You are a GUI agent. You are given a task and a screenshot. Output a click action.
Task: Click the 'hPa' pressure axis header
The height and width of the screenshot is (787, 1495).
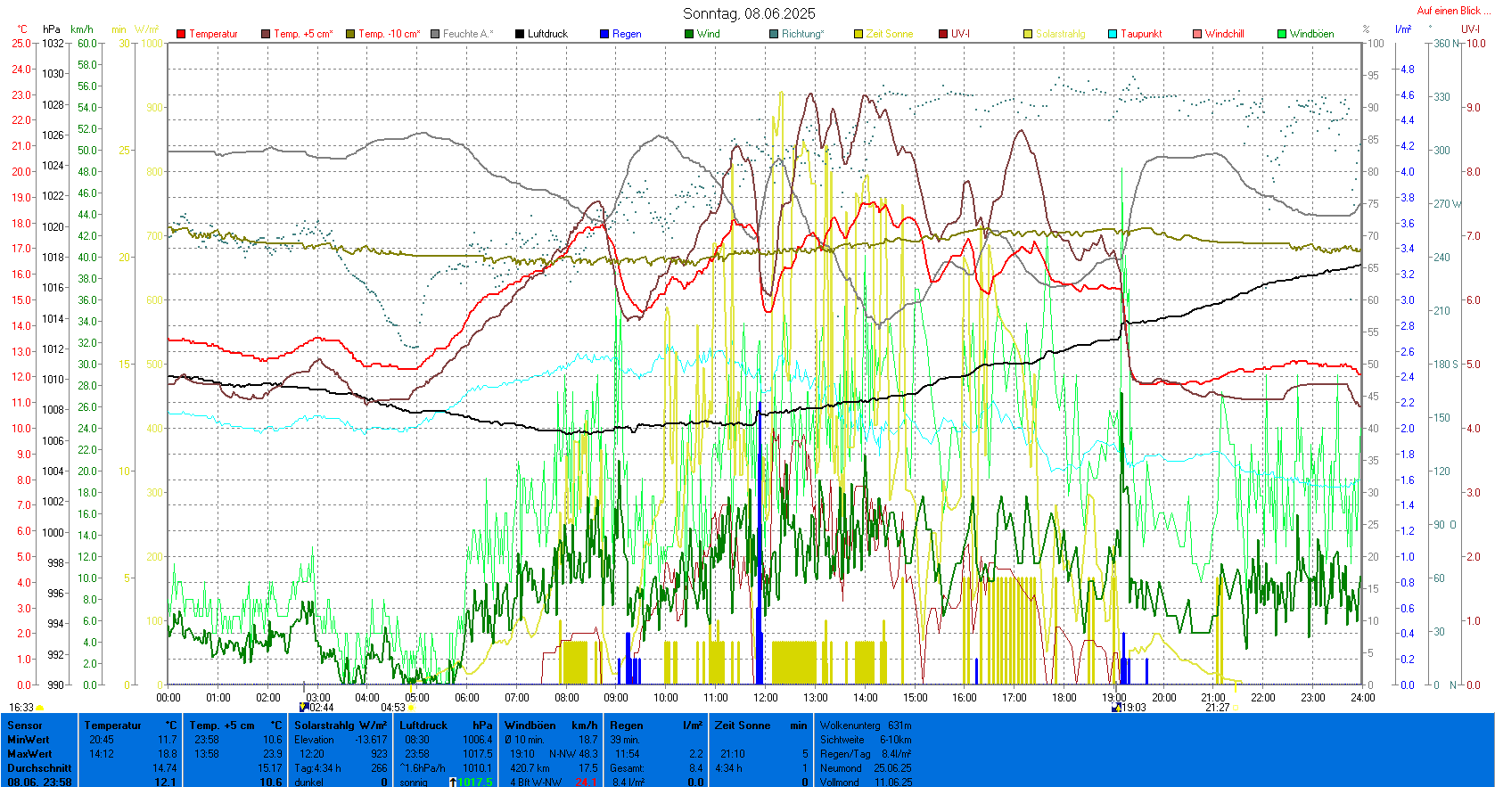(52, 29)
